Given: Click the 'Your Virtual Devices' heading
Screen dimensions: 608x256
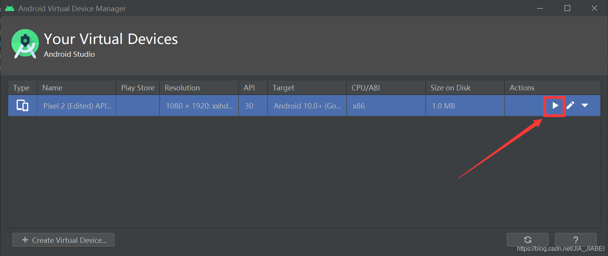Looking at the screenshot, I should (x=111, y=39).
